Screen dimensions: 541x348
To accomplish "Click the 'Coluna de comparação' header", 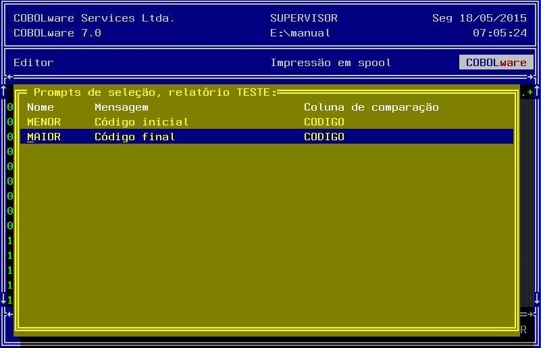I will pos(371,107).
